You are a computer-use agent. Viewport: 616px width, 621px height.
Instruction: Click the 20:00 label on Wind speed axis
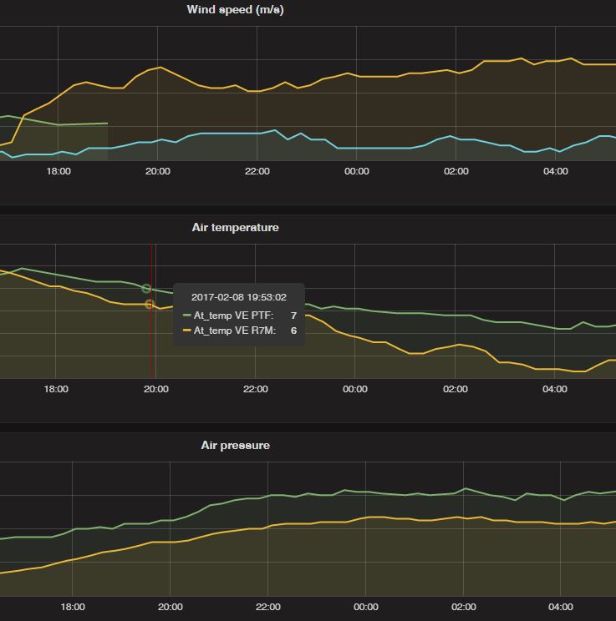pyautogui.click(x=157, y=171)
